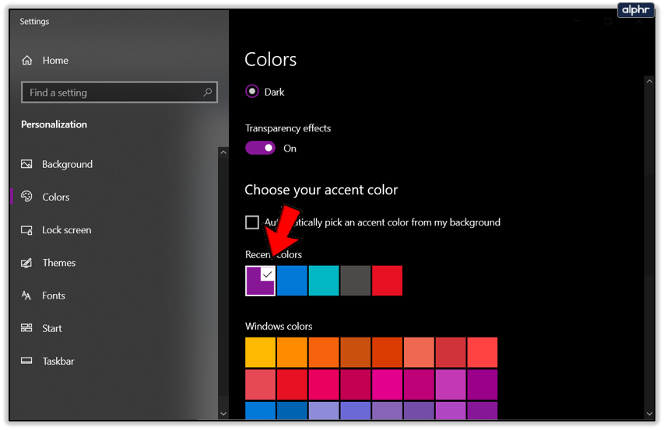Click the Start tiles icon
664x430 pixels.
click(27, 328)
